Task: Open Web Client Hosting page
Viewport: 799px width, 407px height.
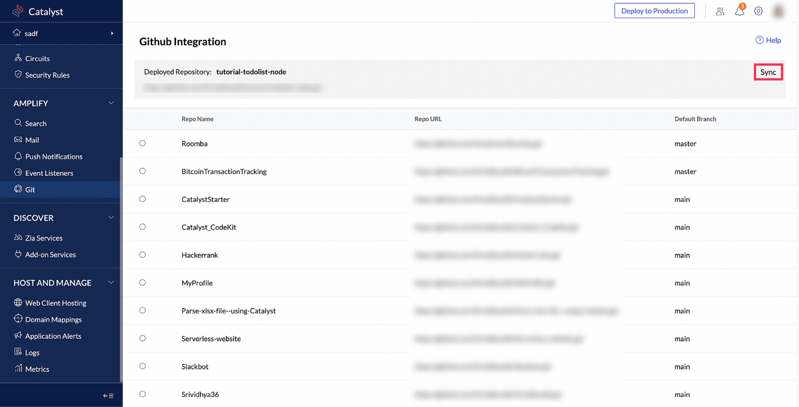Action: point(54,302)
